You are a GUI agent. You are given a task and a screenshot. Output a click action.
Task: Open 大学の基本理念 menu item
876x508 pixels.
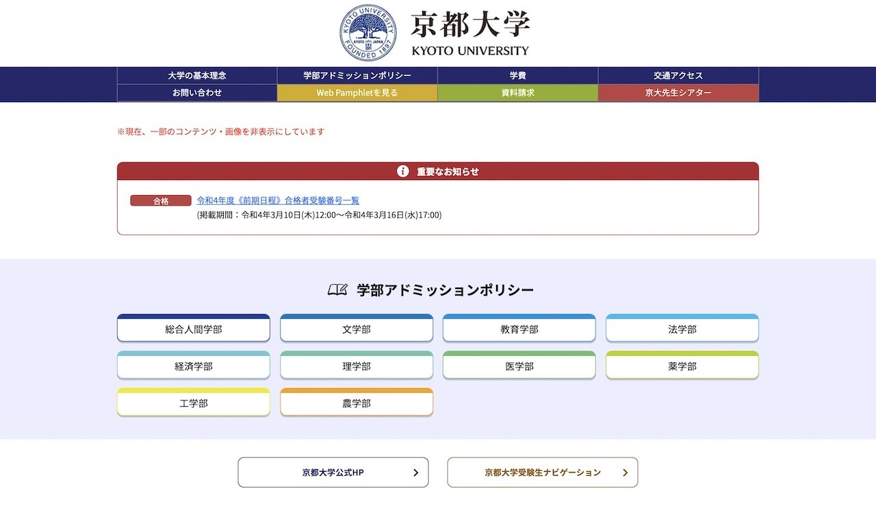[197, 75]
